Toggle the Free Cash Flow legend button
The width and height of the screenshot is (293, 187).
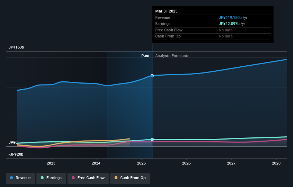point(88,178)
